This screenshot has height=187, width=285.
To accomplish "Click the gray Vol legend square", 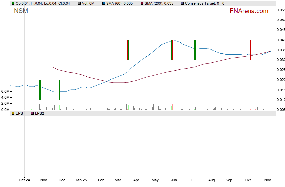I will (79, 3).
